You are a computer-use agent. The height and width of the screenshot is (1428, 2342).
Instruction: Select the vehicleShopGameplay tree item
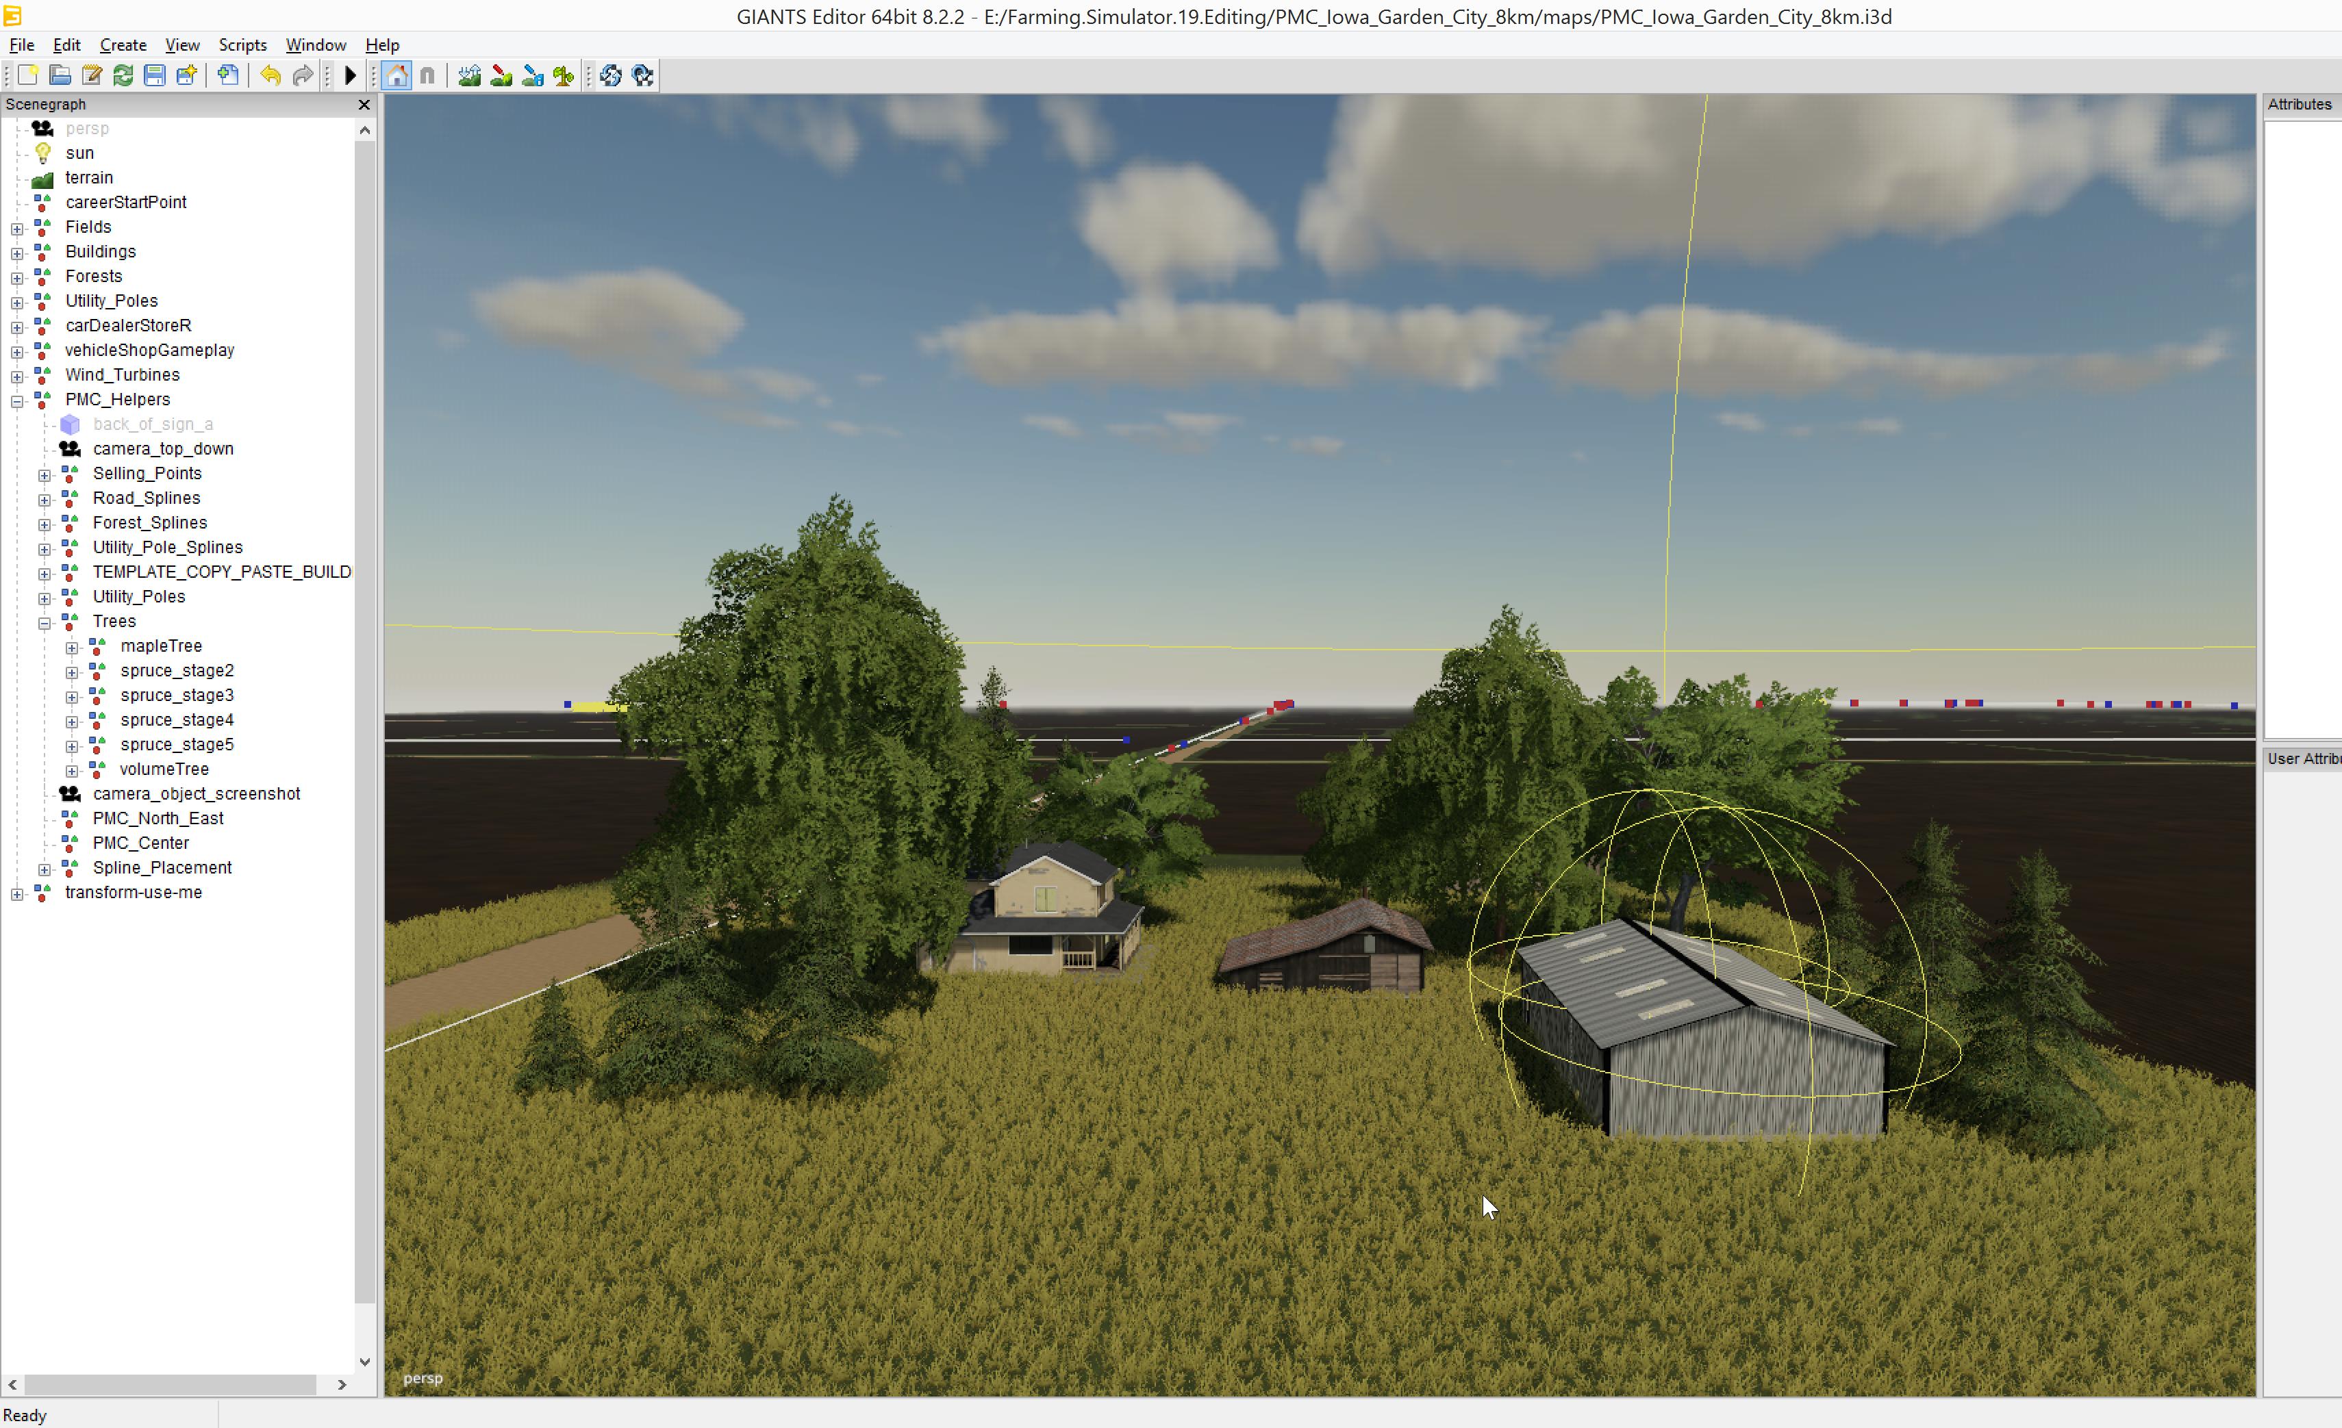pos(150,350)
